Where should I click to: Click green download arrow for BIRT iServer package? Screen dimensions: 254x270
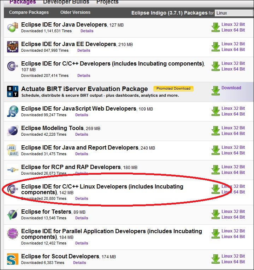pyautogui.click(x=215, y=91)
